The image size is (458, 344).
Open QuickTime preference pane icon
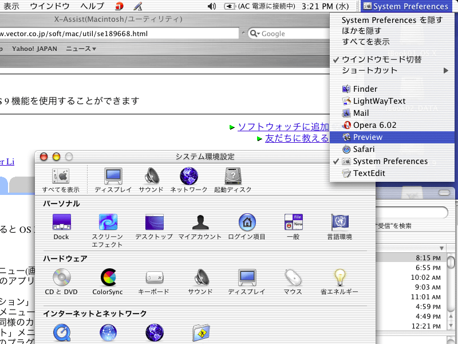point(62,333)
